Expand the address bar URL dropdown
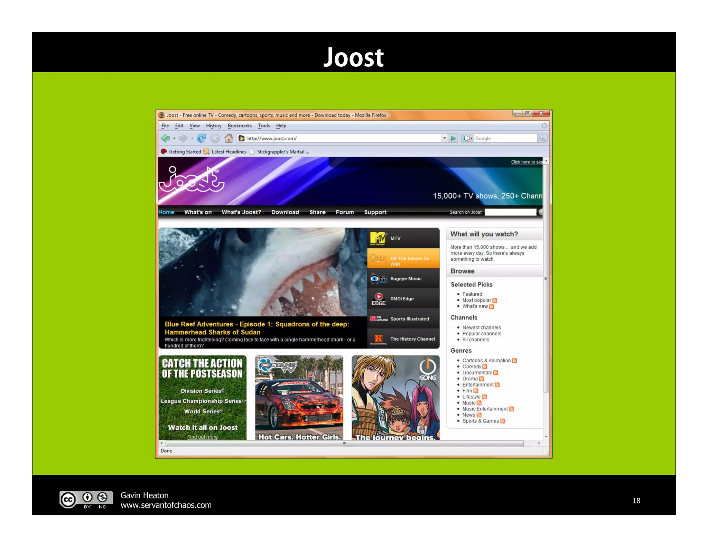This screenshot has width=708, height=547. pos(444,138)
